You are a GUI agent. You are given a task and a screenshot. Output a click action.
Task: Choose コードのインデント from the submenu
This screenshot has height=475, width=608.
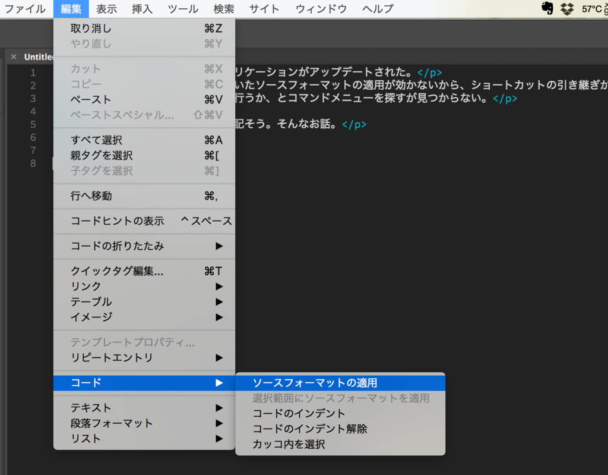pos(299,413)
